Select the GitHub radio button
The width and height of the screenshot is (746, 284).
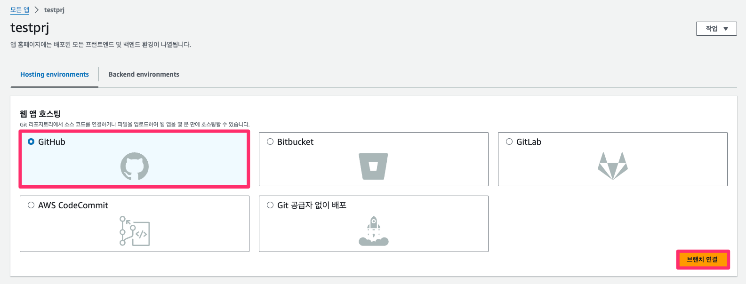[31, 142]
